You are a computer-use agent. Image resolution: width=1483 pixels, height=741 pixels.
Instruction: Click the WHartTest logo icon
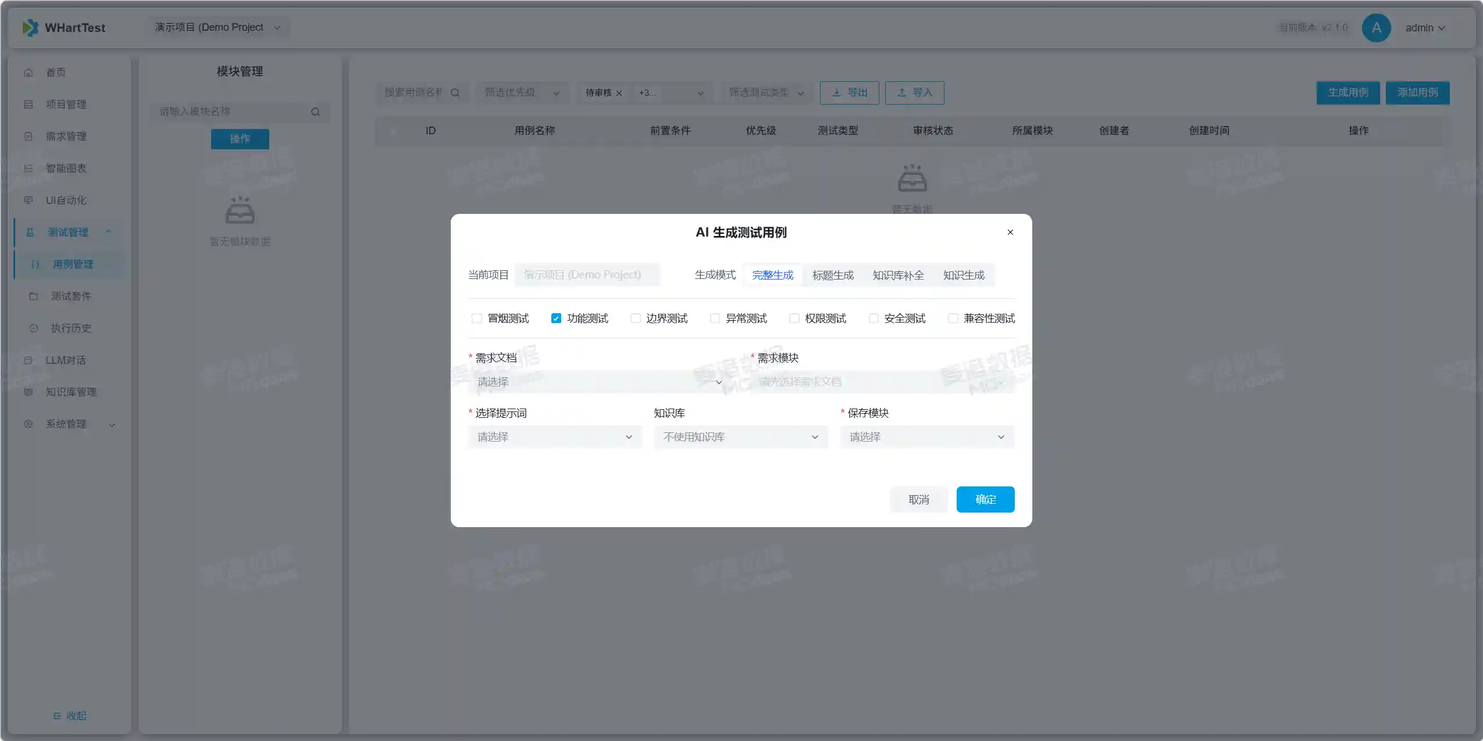tap(30, 27)
